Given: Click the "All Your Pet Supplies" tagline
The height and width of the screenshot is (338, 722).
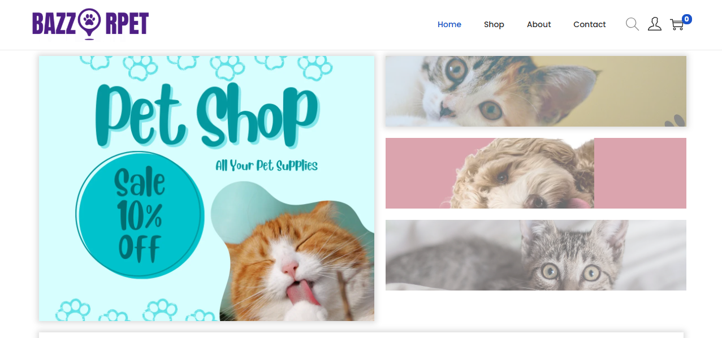Looking at the screenshot, I should pos(266,166).
